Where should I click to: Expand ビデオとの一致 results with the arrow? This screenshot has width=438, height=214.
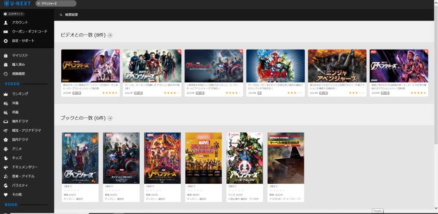[110, 35]
